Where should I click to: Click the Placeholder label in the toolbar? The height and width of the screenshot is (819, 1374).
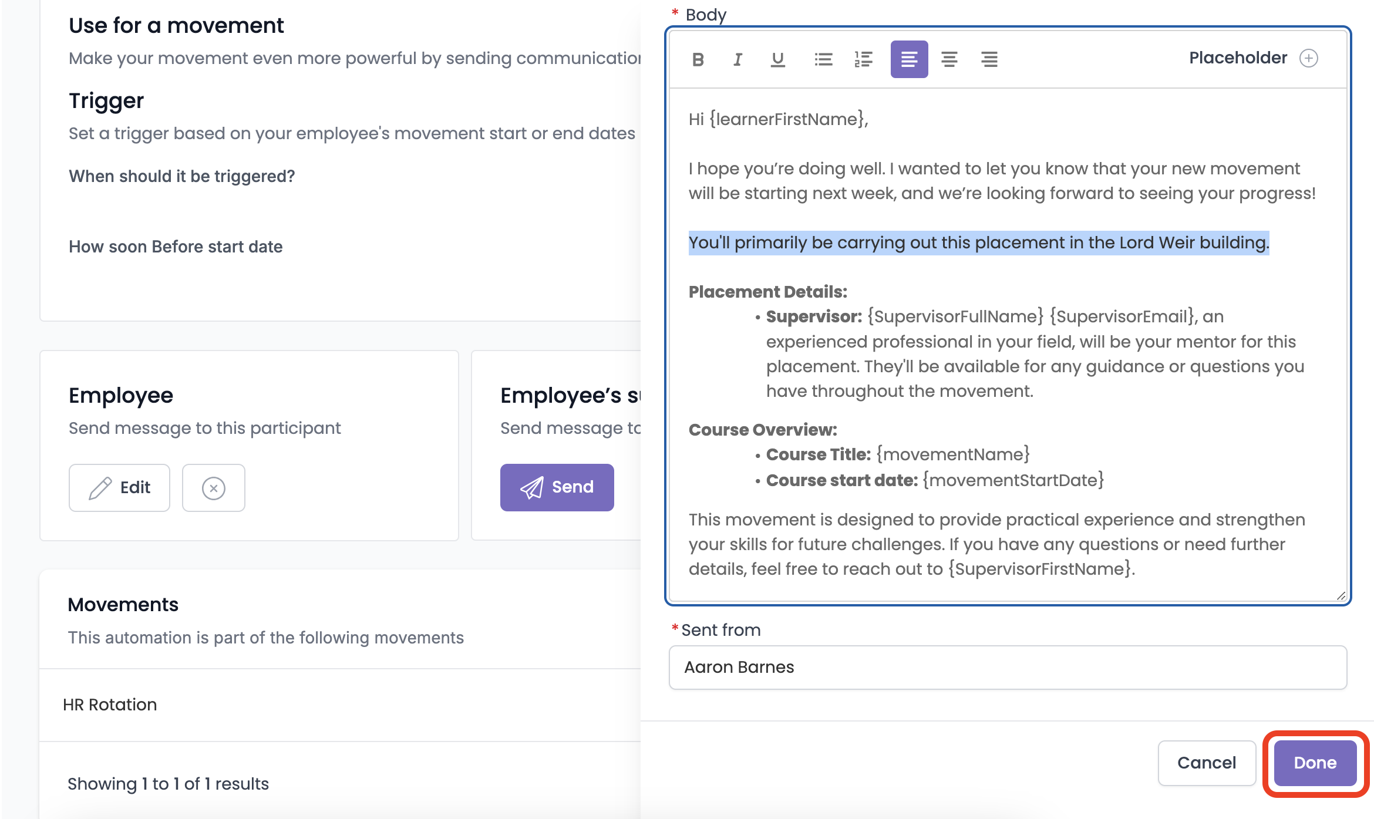point(1238,58)
